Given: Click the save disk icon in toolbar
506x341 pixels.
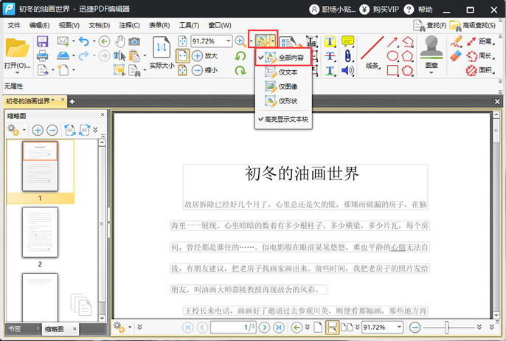Looking at the screenshot, I should tap(42, 41).
